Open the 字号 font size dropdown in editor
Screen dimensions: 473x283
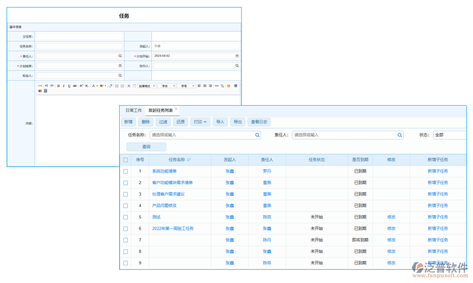point(186,86)
